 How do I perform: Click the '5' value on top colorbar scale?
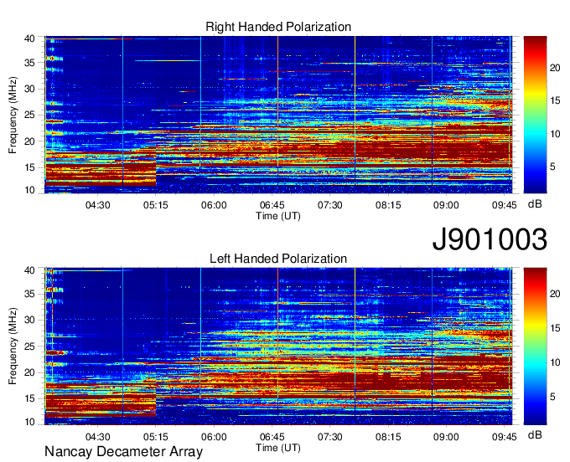point(552,167)
